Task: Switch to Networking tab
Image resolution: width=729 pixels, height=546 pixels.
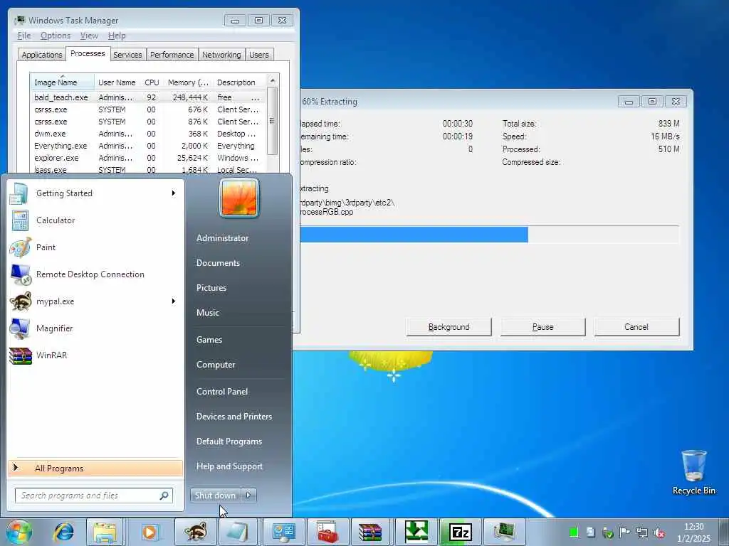Action: pyautogui.click(x=221, y=54)
